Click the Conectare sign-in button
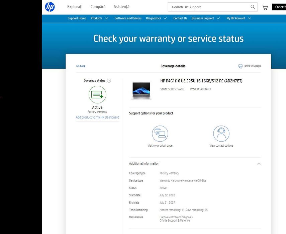Viewport: 286px width, 234px height. [279, 7]
